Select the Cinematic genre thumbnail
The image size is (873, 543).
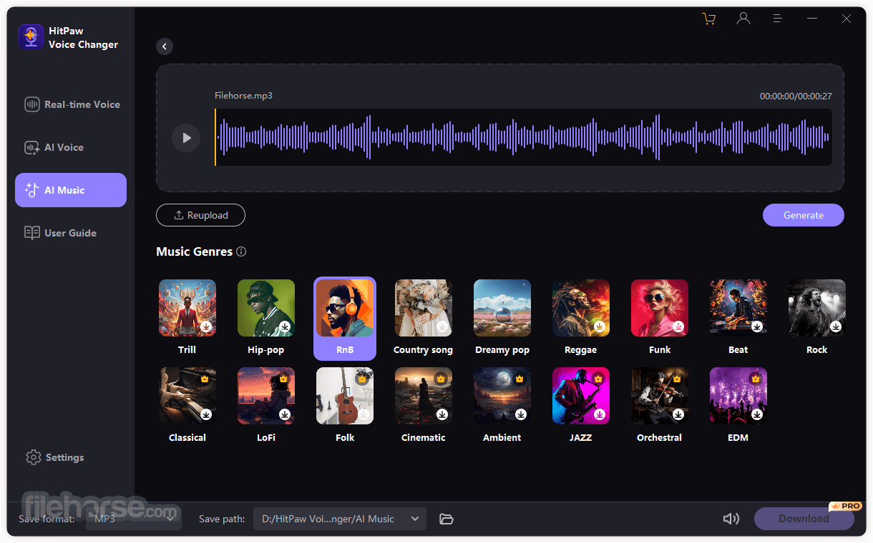click(424, 396)
